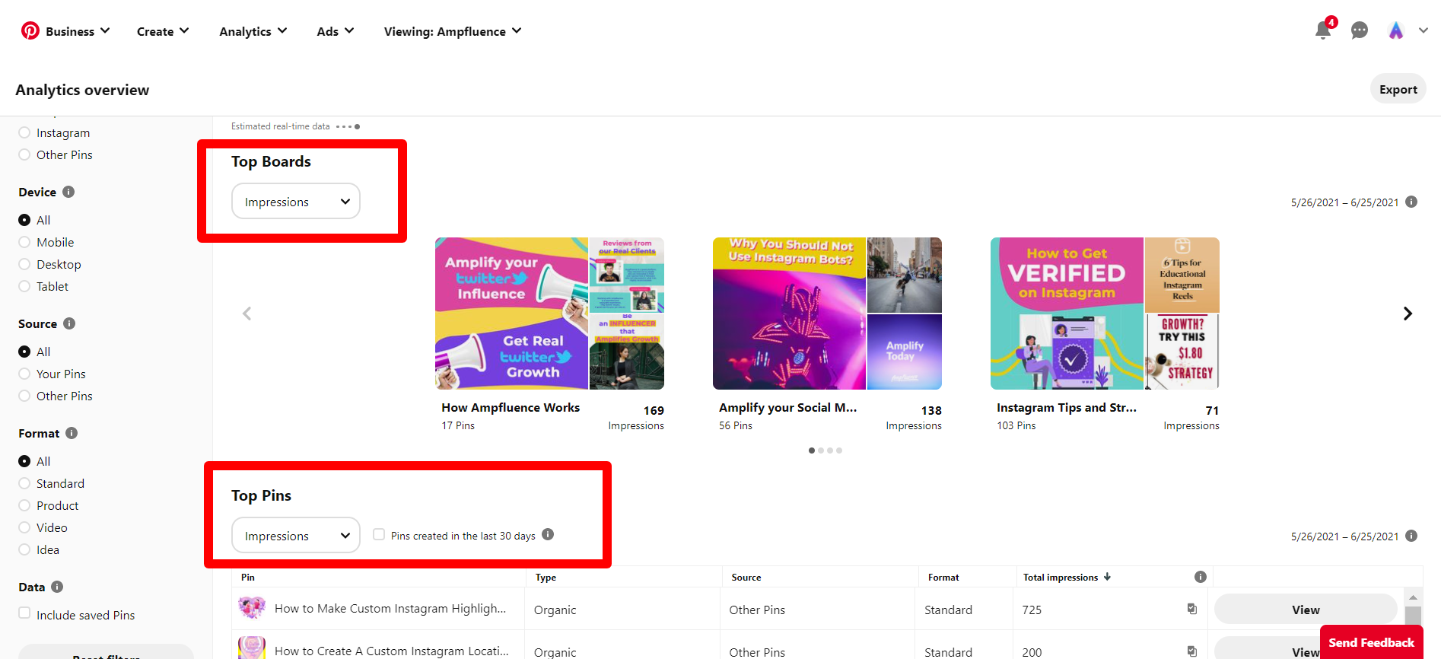Check Pins created in last 30 days
Screen dimensions: 1441x659
[379, 534]
